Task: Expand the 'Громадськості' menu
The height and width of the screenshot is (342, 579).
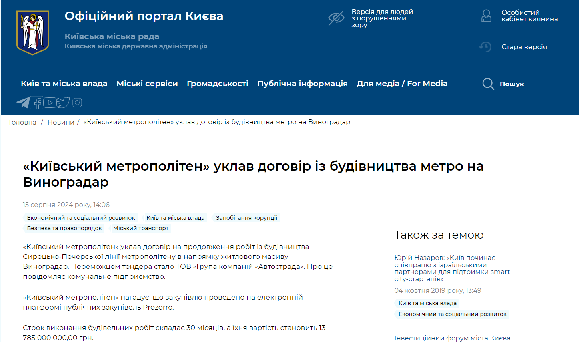Action: tap(218, 84)
